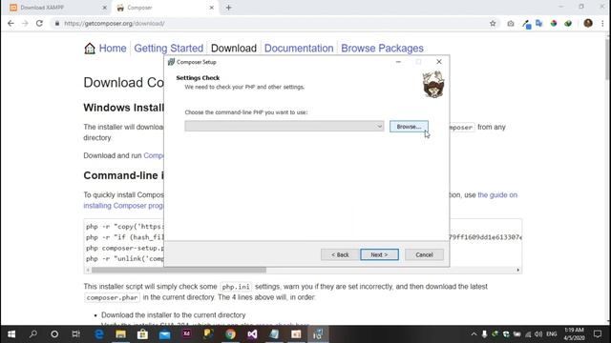Open the color picker eyedropper extension
The height and width of the screenshot is (343, 611).
[526, 24]
